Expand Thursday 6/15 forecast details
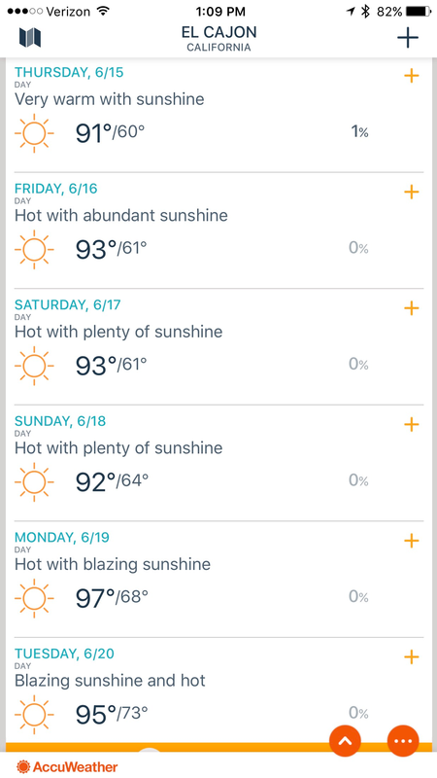The width and height of the screenshot is (437, 778). click(x=411, y=76)
